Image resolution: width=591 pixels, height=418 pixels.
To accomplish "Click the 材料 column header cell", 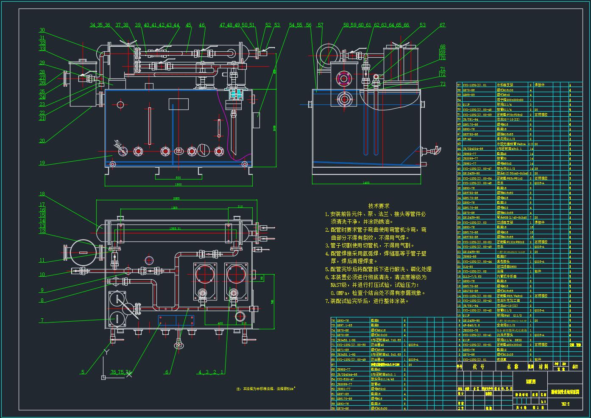I will (543, 367).
